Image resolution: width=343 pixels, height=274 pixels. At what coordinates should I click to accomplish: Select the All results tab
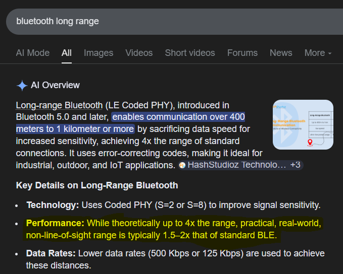(x=67, y=53)
